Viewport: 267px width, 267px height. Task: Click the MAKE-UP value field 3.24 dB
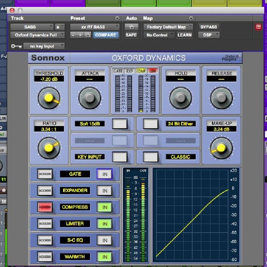click(x=221, y=129)
